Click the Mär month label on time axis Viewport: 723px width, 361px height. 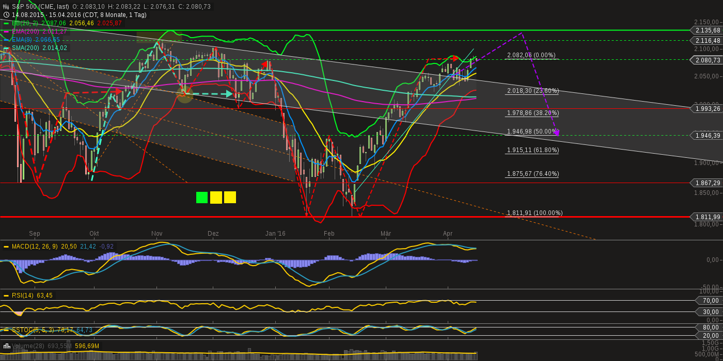tap(386, 234)
